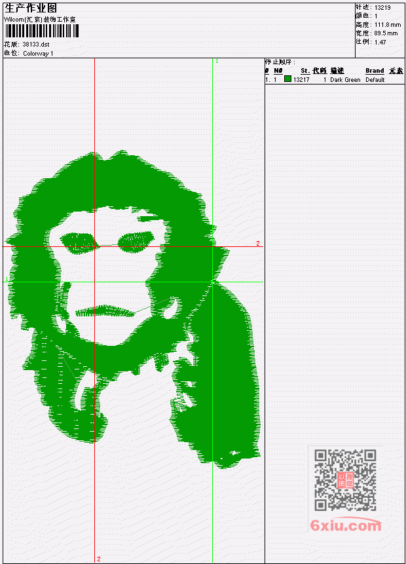Select the file name 38133.dst
Screen dimensions: 406x564
[36, 45]
